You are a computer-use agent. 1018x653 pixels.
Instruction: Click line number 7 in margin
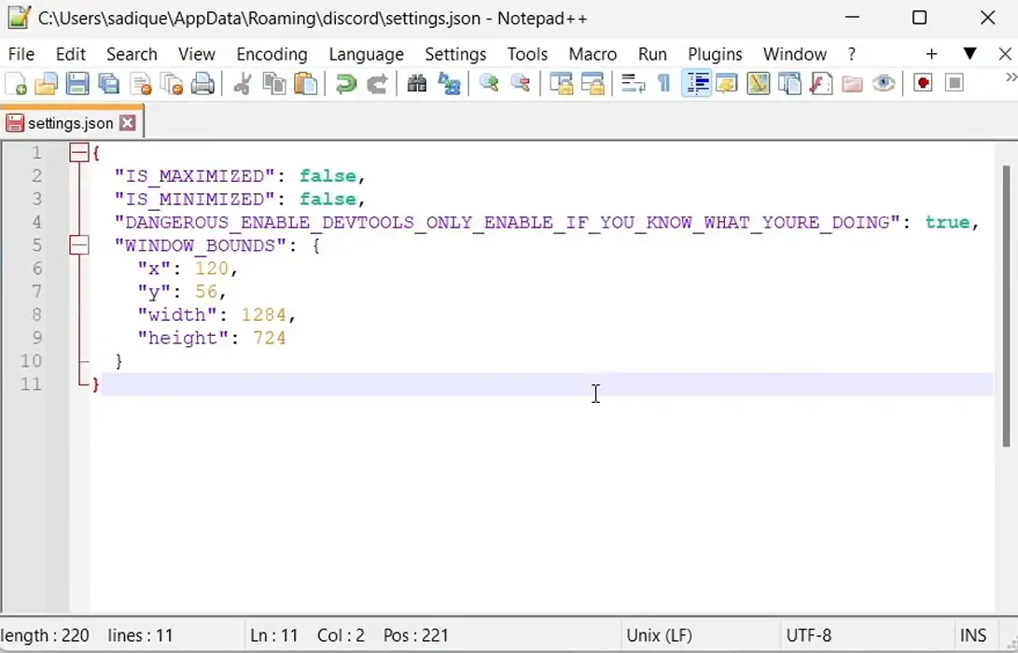tap(36, 291)
